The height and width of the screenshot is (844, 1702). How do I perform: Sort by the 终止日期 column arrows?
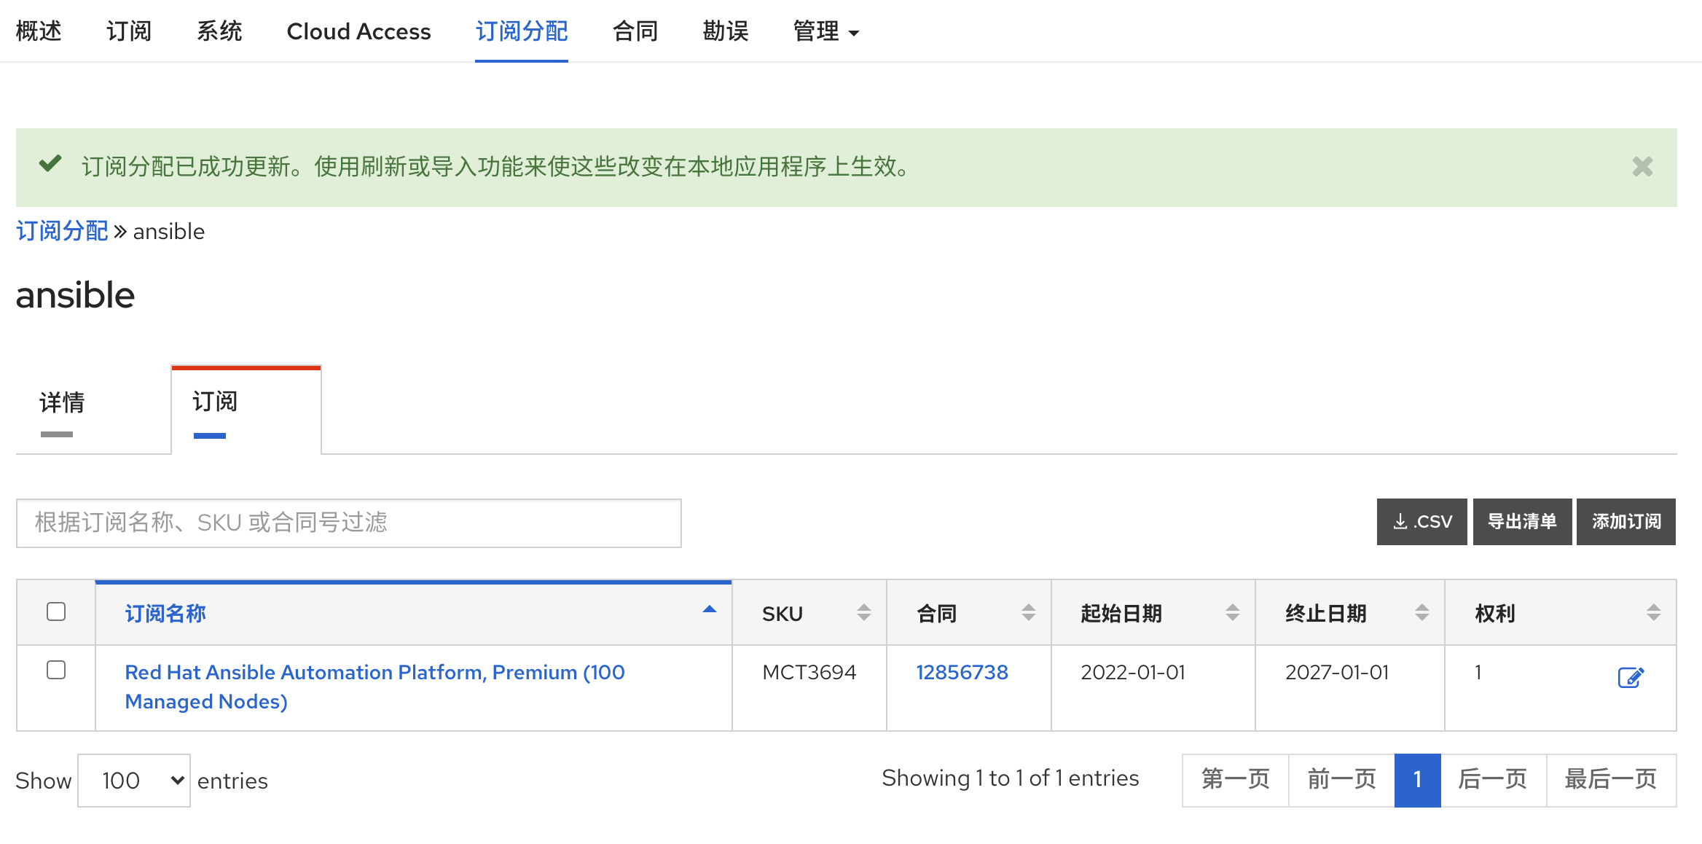pyautogui.click(x=1421, y=612)
